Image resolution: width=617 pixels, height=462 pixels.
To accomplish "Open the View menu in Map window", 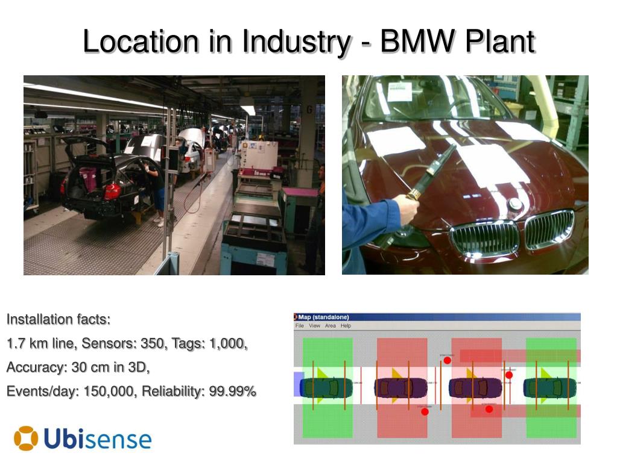I will pyautogui.click(x=314, y=326).
